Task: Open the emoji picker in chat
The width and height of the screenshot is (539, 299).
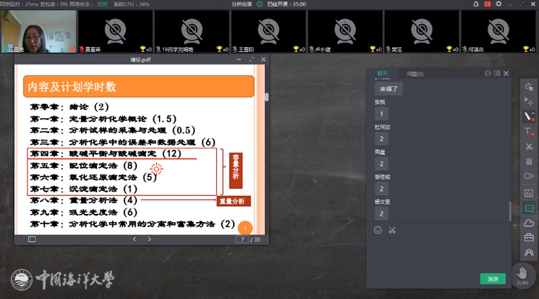Action: pyautogui.click(x=378, y=230)
